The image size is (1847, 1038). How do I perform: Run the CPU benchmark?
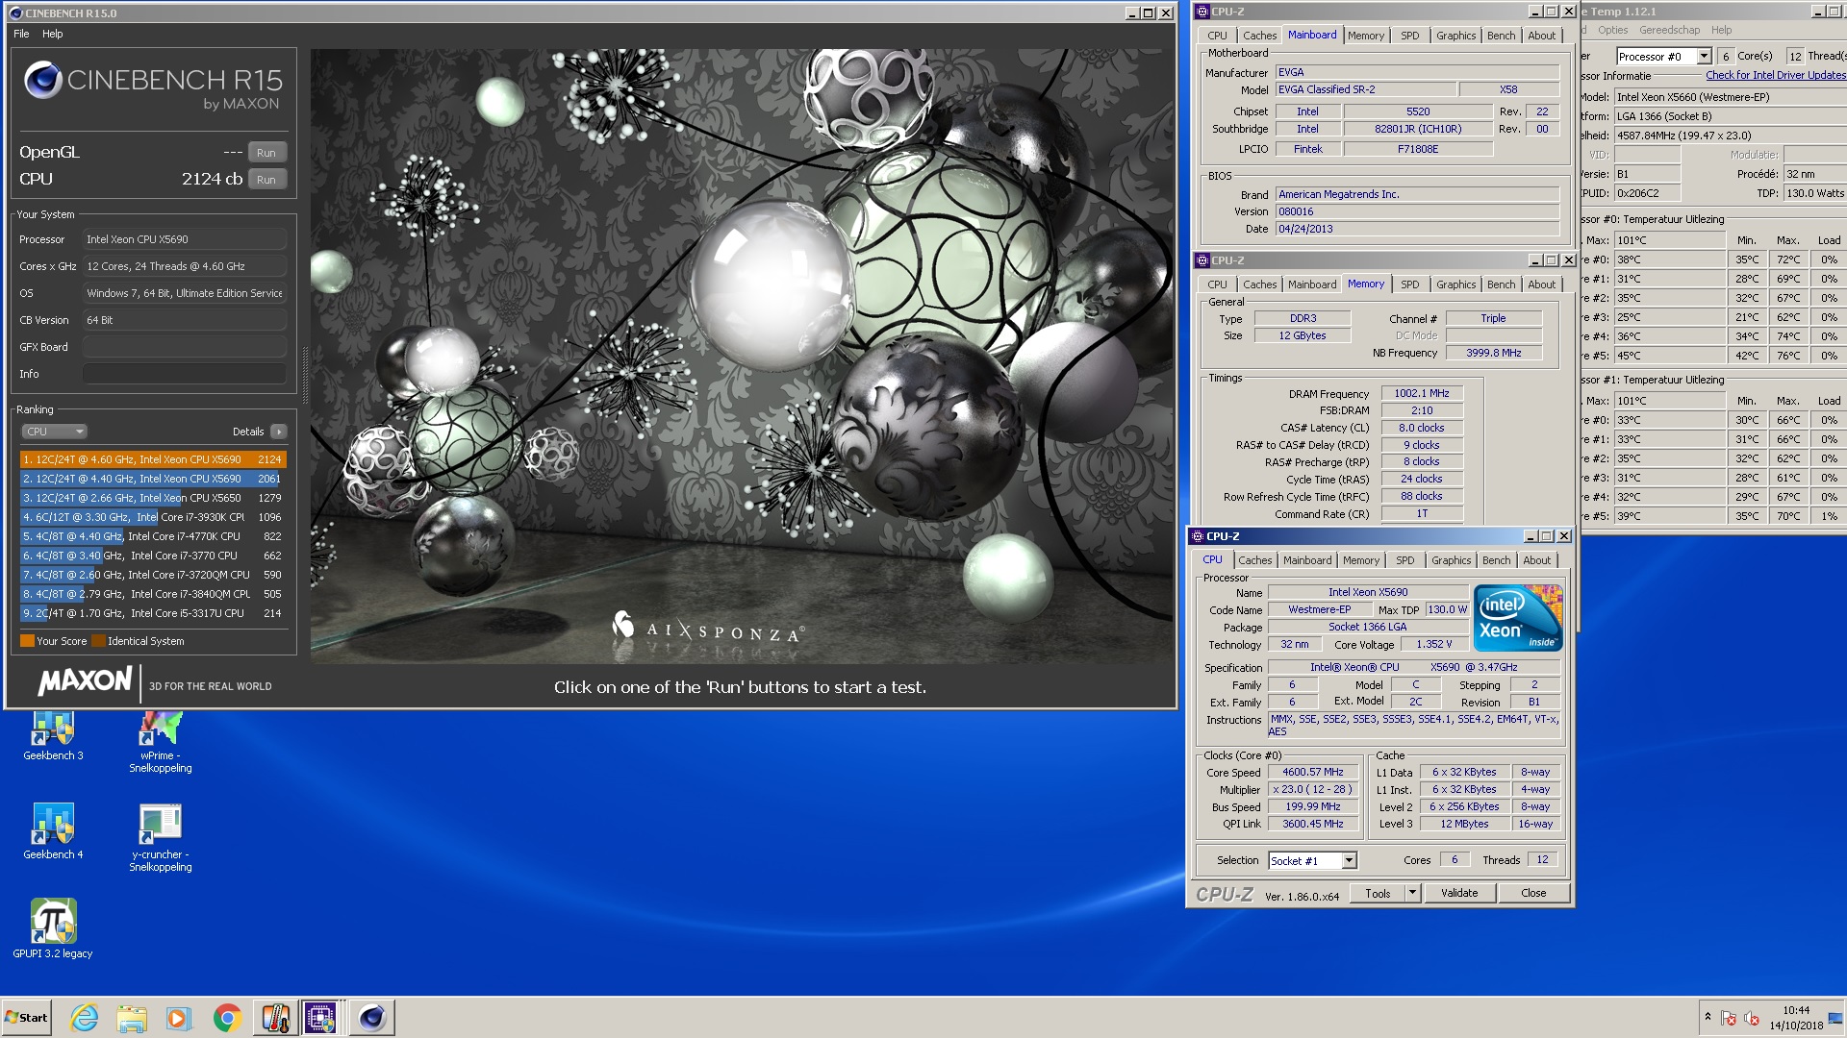click(x=266, y=180)
